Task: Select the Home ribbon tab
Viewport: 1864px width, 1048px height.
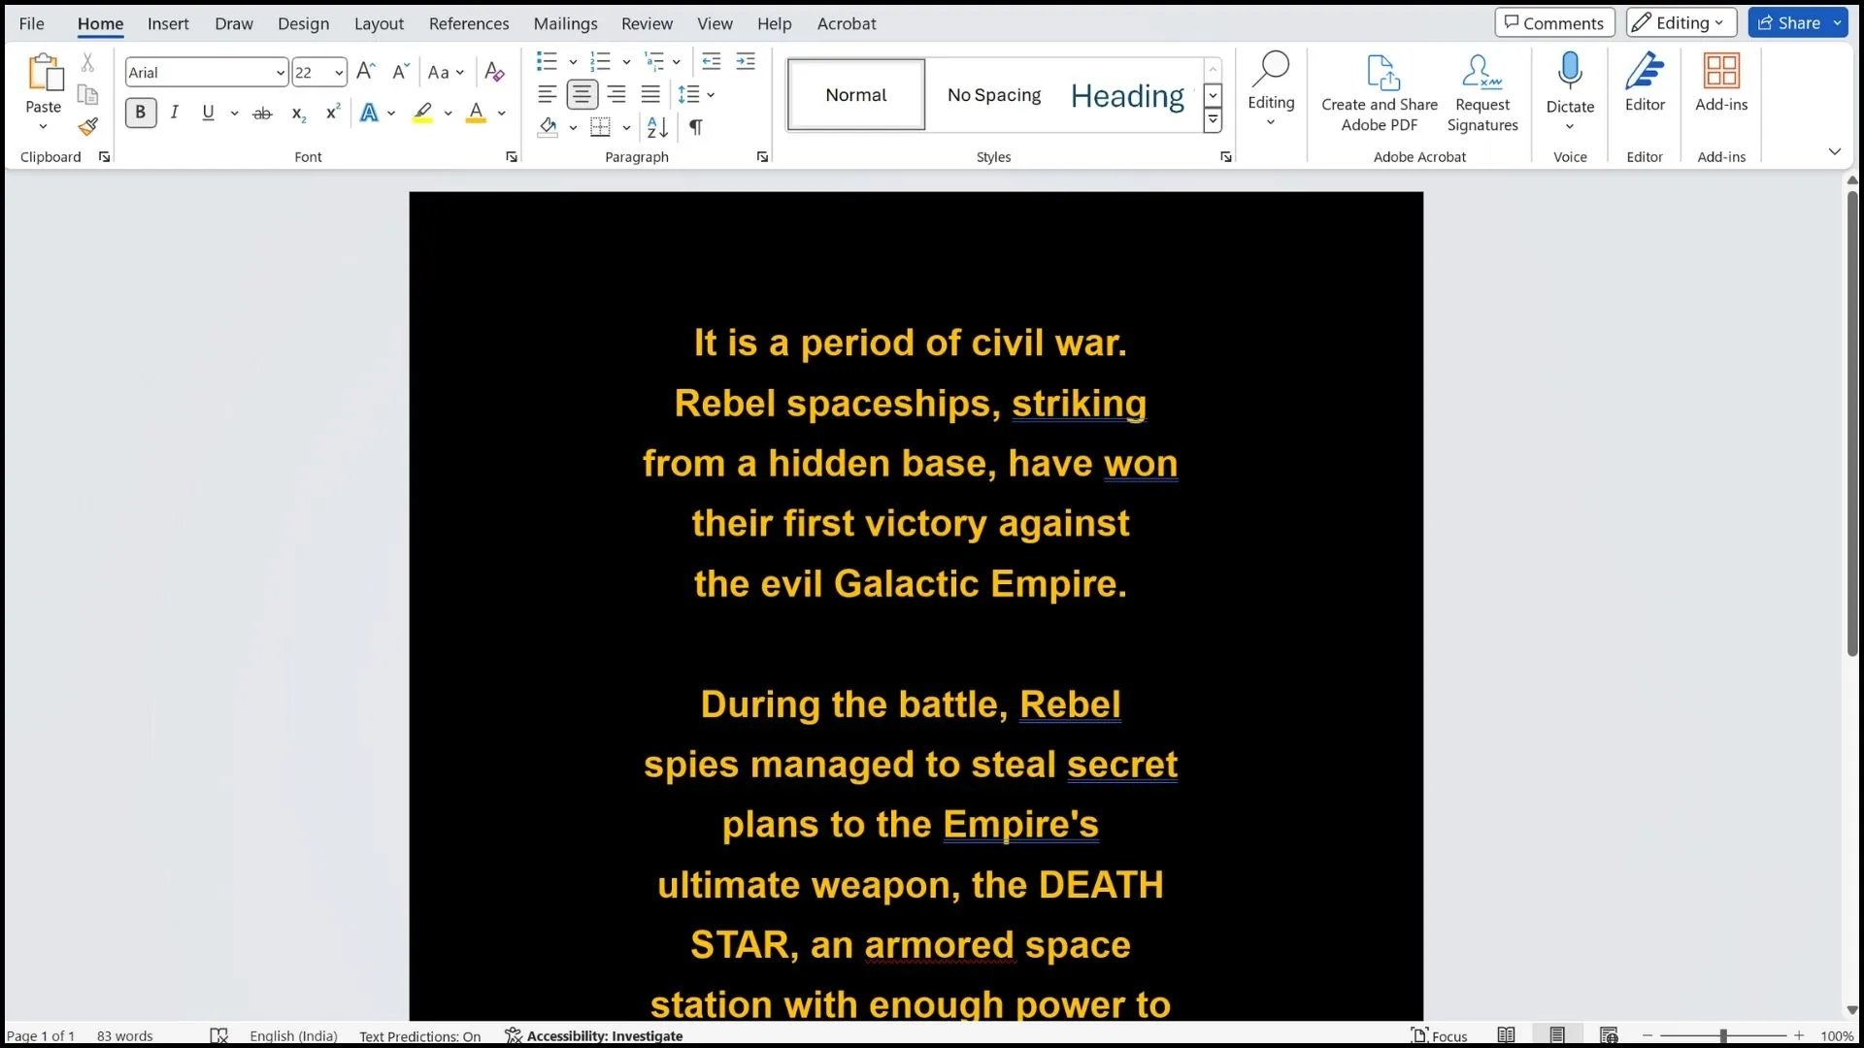Action: (x=100, y=23)
